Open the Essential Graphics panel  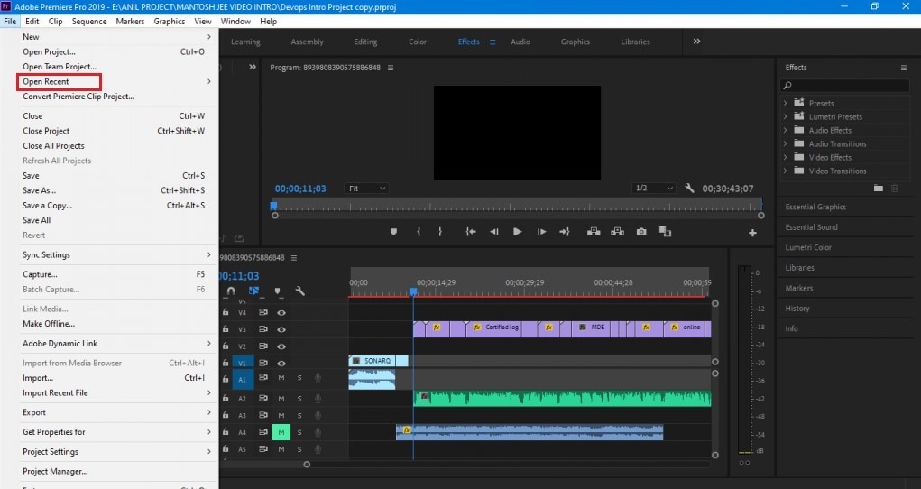pyautogui.click(x=815, y=207)
